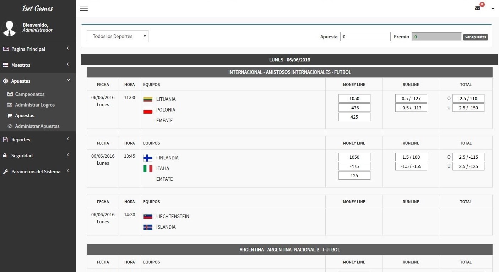Click the Seguridad padlock icon
499x272 pixels.
tap(5, 156)
